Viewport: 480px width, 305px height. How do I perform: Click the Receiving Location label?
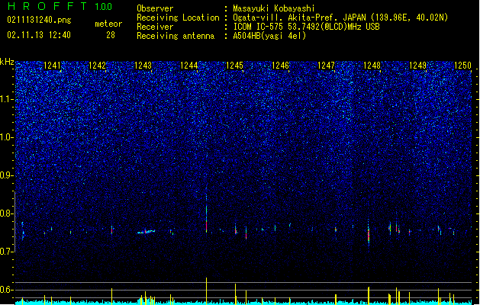click(x=178, y=18)
